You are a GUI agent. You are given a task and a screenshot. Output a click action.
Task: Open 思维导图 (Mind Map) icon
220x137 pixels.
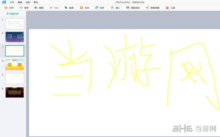click(x=147, y=8)
